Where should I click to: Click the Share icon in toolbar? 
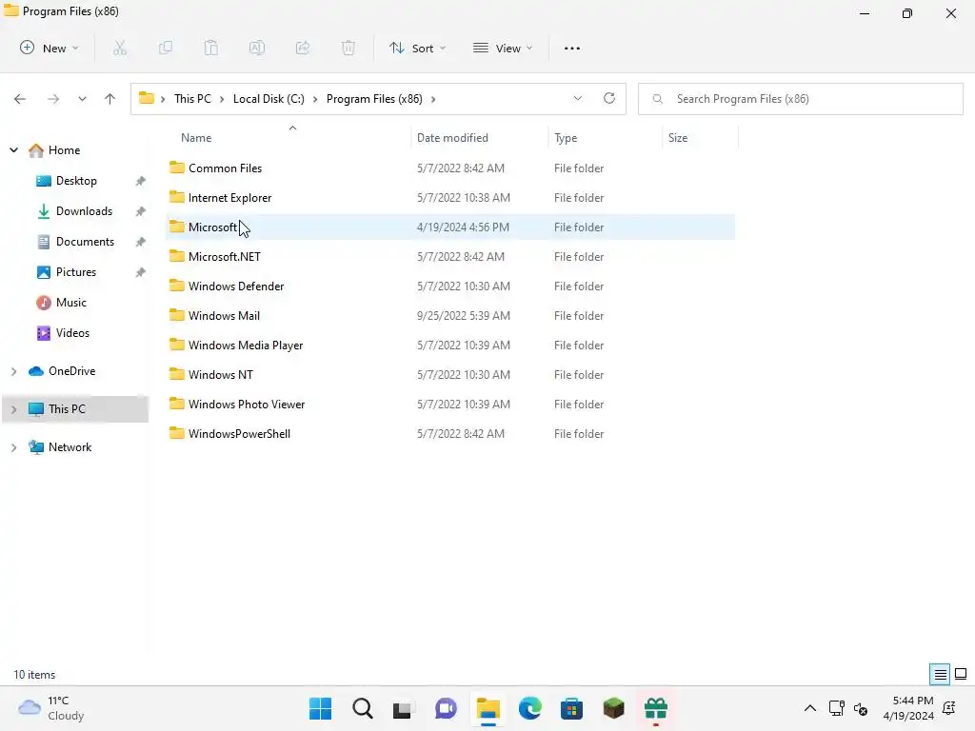point(303,48)
